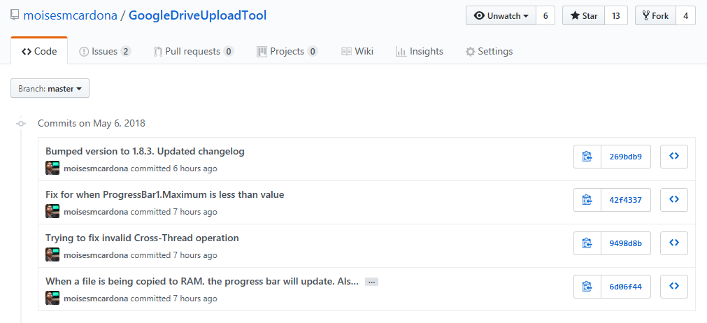Copy full SHA for commit 6d06f44
This screenshot has height=323, width=707.
point(587,286)
